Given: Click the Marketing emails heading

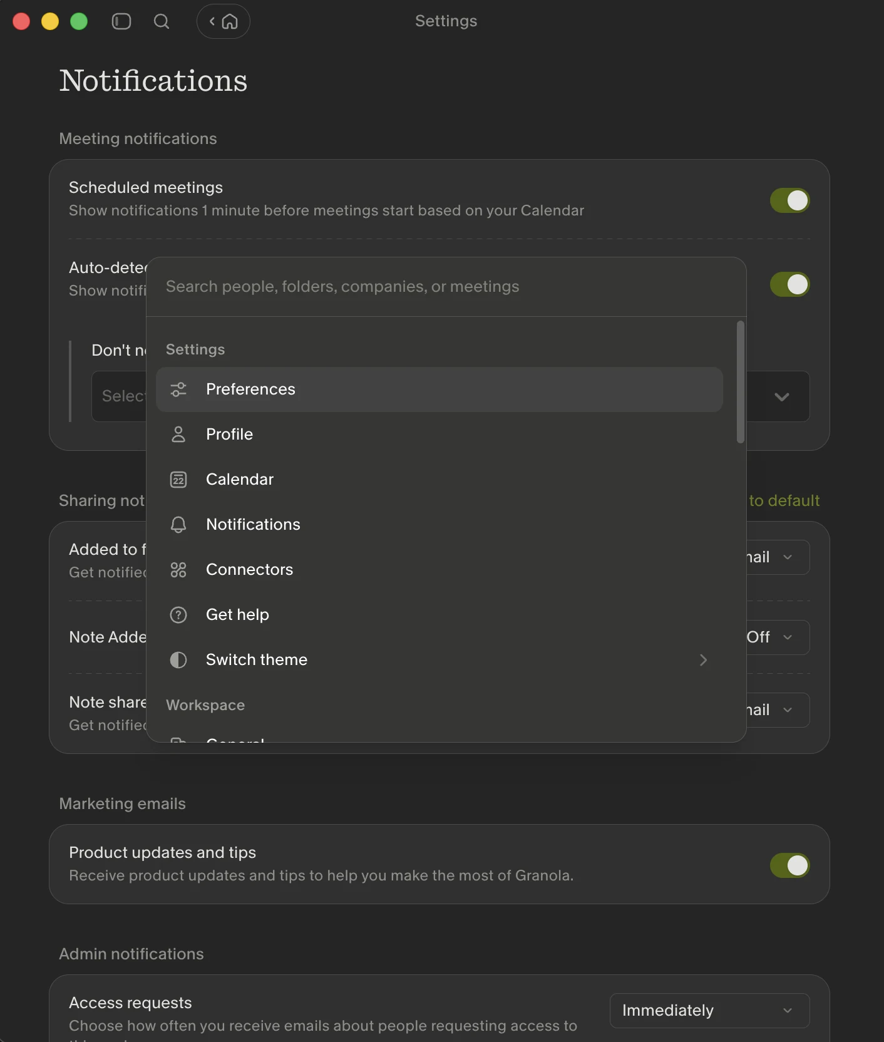Looking at the screenshot, I should click(122, 804).
